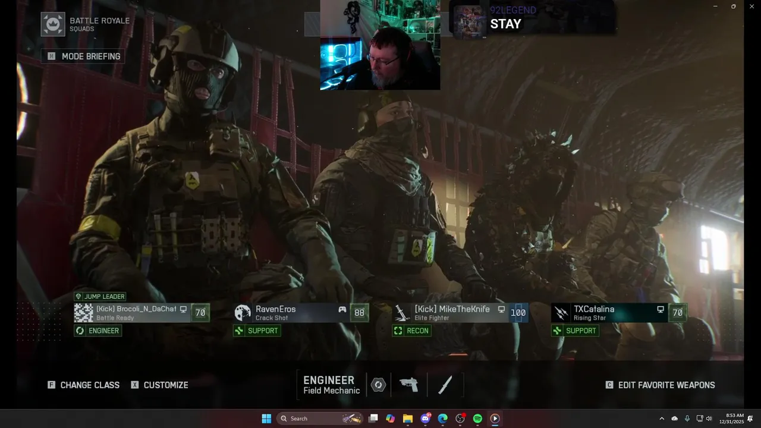The height and width of the screenshot is (428, 761).
Task: Click the 92LEGEND STAY song overlay
Action: point(532,19)
